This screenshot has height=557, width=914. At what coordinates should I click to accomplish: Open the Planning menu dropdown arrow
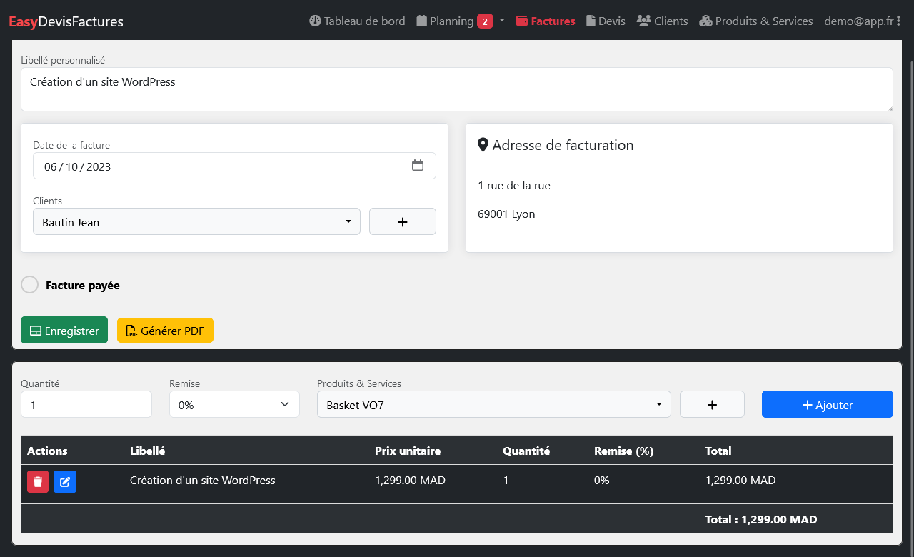[502, 21]
